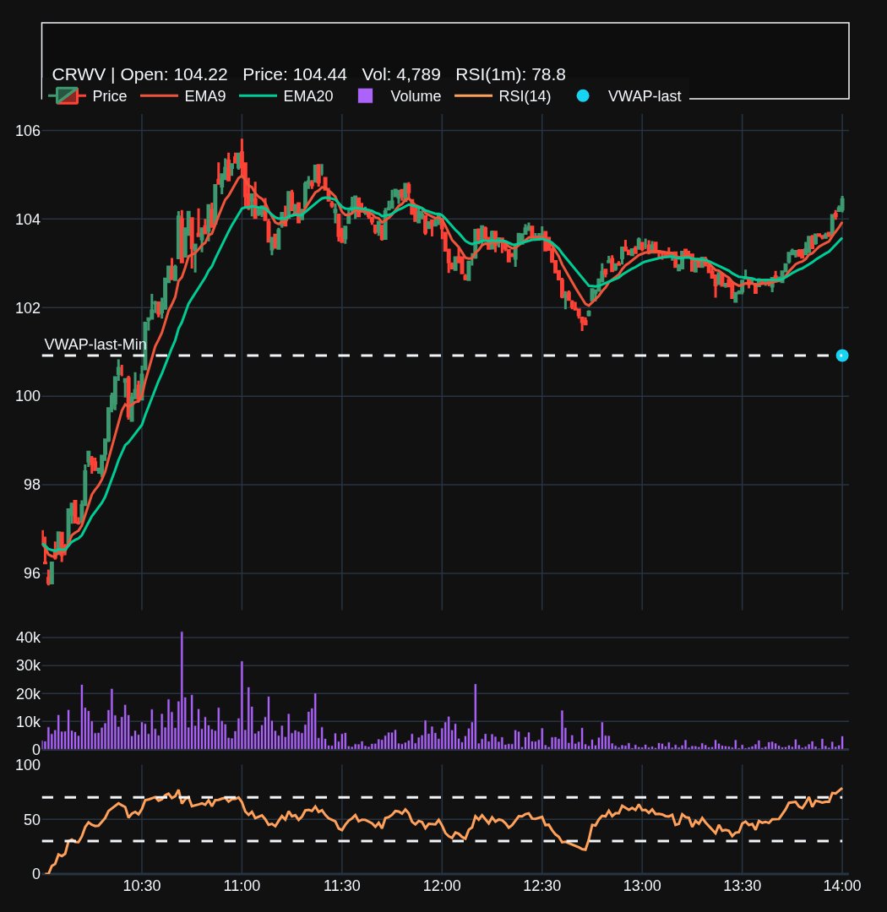Click the 11:00 x-axis tick label

click(x=242, y=886)
